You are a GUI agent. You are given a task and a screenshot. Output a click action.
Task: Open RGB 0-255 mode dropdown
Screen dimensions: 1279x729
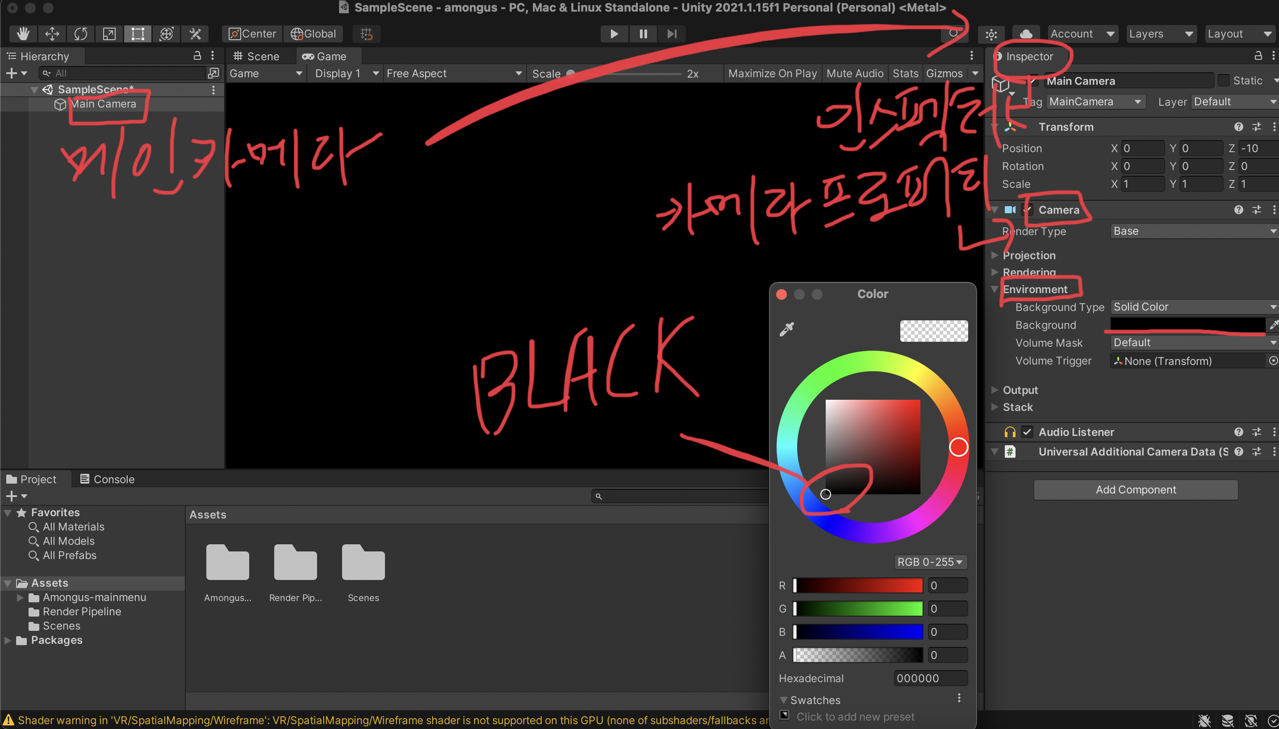click(x=930, y=562)
